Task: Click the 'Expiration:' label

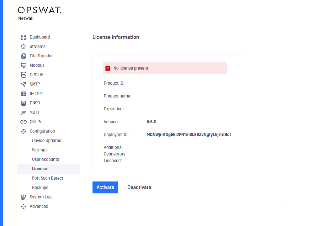Action: pos(114,109)
